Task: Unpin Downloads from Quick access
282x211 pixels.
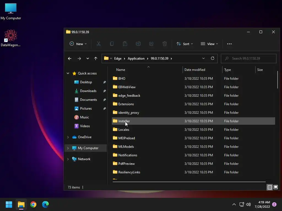Action: pos(104,91)
